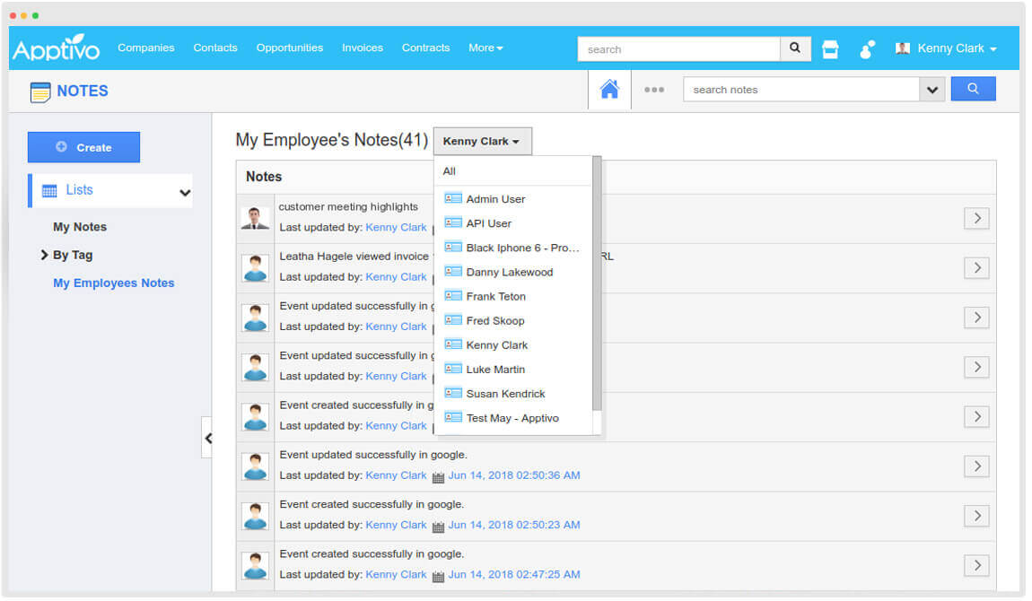Expand the By Tag section in the sidebar

[43, 255]
